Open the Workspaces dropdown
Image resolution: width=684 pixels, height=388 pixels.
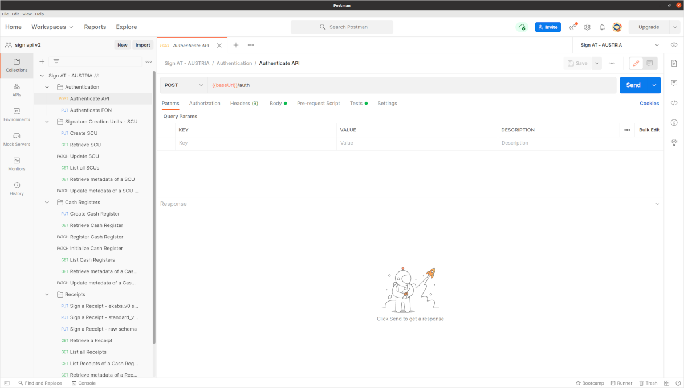point(52,27)
